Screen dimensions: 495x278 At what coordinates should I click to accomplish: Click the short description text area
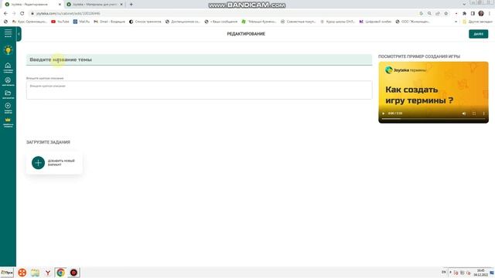point(200,90)
